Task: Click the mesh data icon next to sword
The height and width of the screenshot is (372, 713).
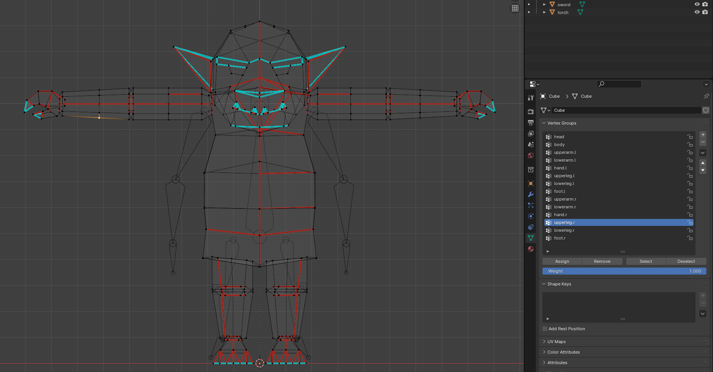Action: pyautogui.click(x=582, y=4)
